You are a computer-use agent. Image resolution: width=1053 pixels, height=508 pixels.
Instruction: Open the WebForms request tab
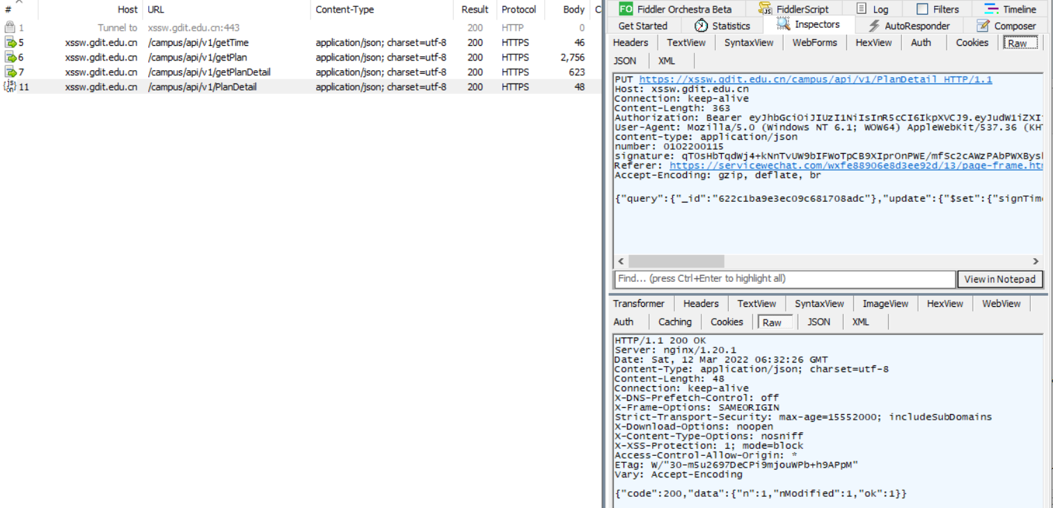[x=814, y=42]
